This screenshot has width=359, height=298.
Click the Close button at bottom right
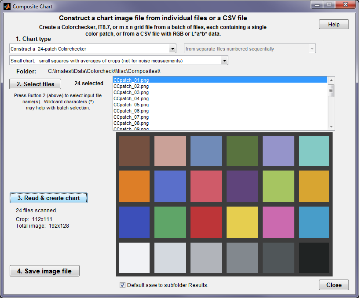click(334, 285)
